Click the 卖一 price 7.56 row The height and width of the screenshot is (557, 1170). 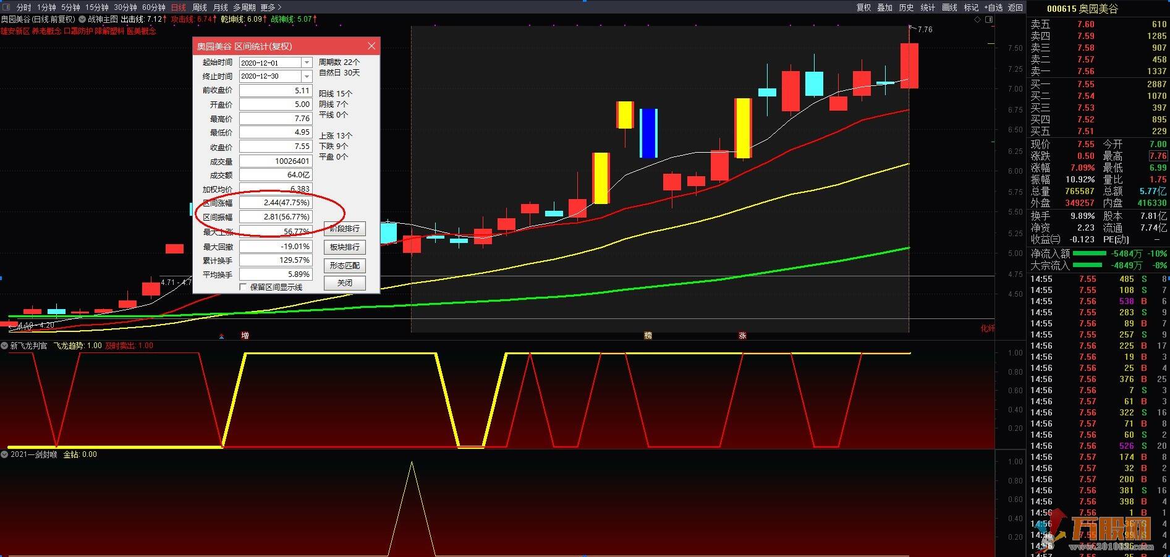tap(1098, 72)
